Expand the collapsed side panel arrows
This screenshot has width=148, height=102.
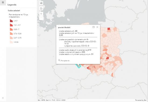[x=3, y=98]
